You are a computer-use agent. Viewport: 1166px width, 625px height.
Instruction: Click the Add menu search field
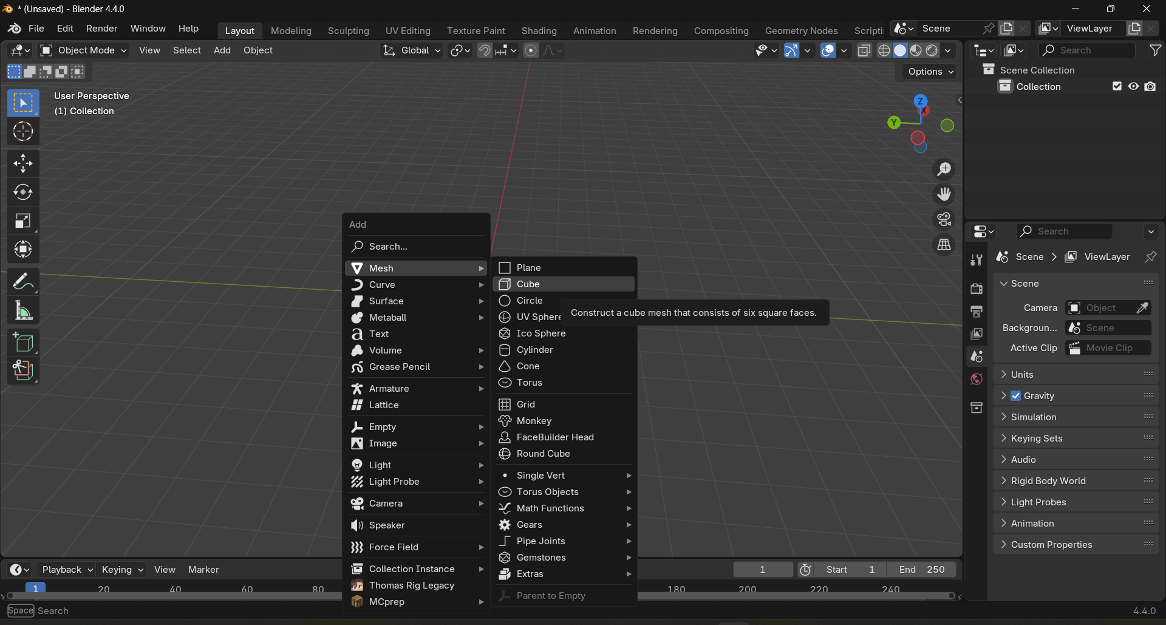(x=417, y=247)
